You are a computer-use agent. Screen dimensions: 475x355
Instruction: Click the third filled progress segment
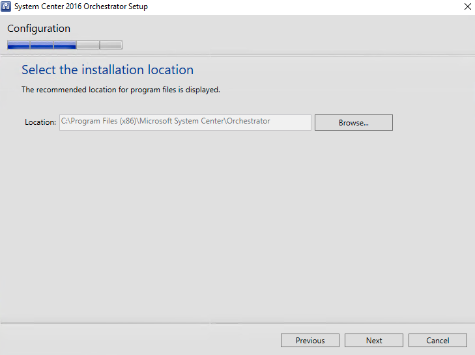pyautogui.click(x=65, y=45)
